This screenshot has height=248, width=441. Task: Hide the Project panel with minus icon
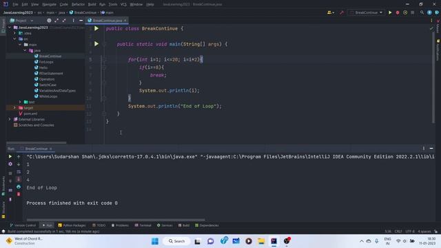81,21
